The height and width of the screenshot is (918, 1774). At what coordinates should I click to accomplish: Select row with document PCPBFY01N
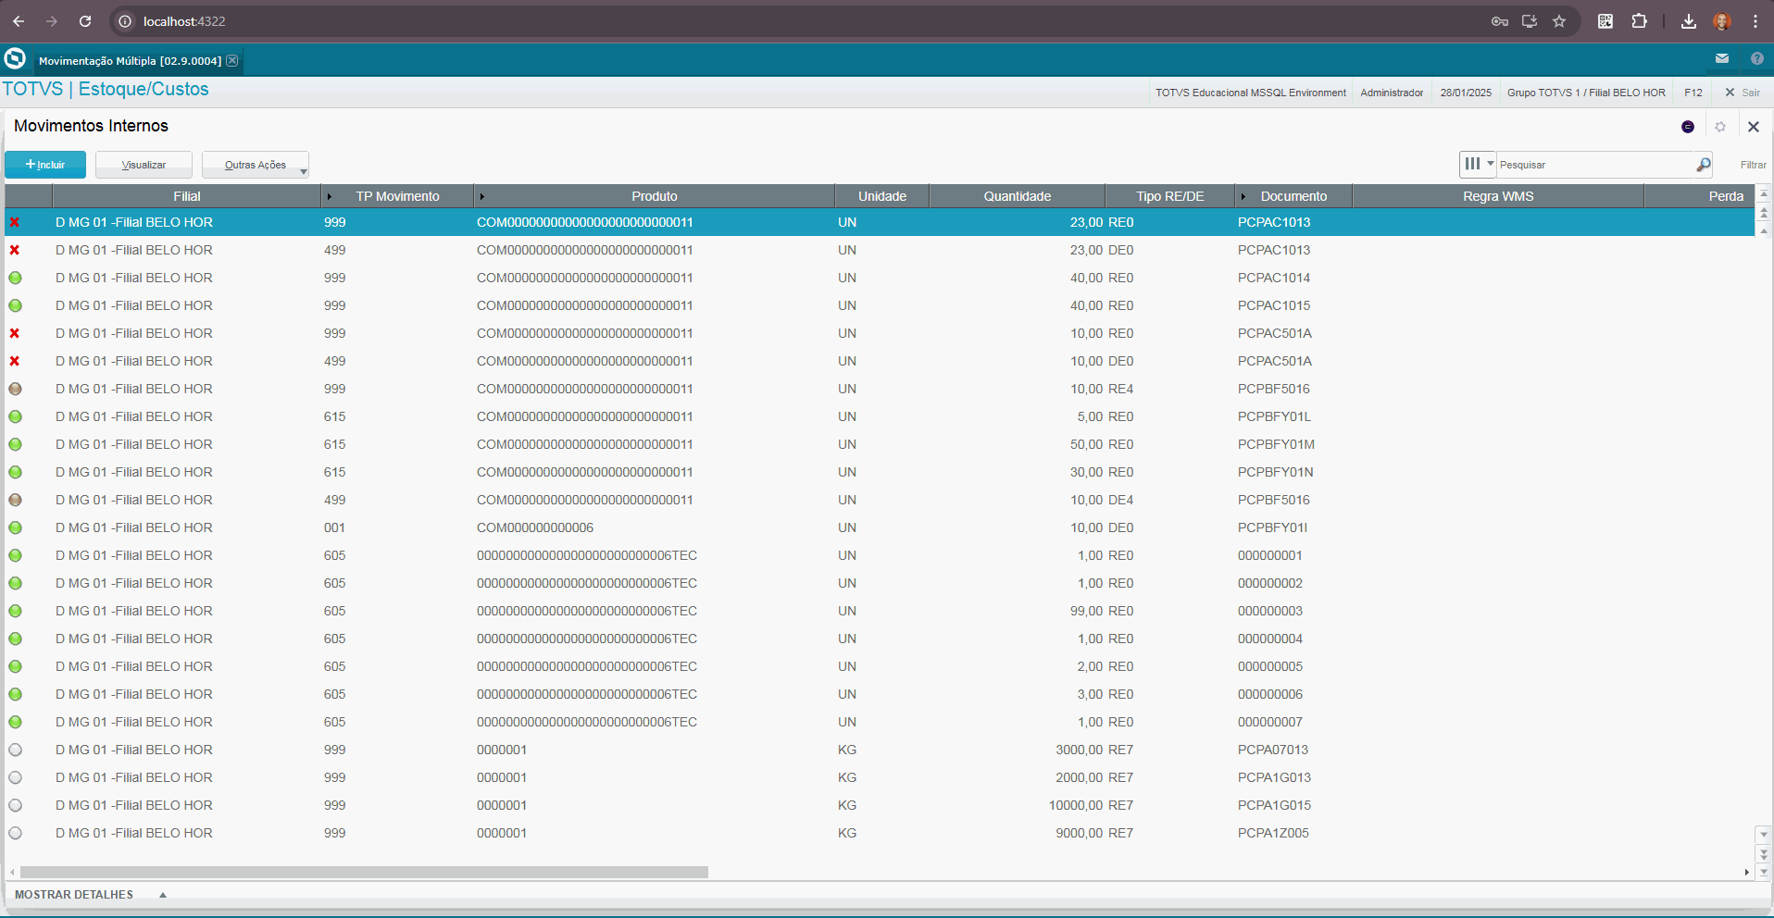click(880, 472)
